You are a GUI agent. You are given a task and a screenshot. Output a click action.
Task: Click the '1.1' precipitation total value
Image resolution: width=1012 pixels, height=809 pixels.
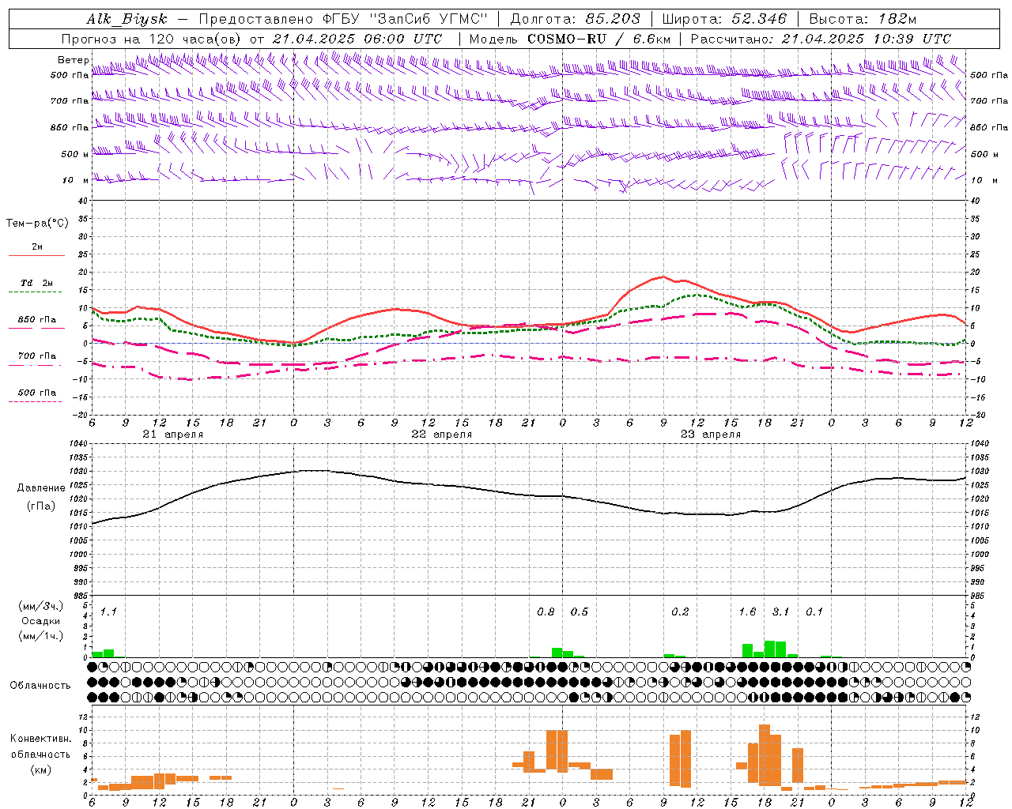[108, 612]
